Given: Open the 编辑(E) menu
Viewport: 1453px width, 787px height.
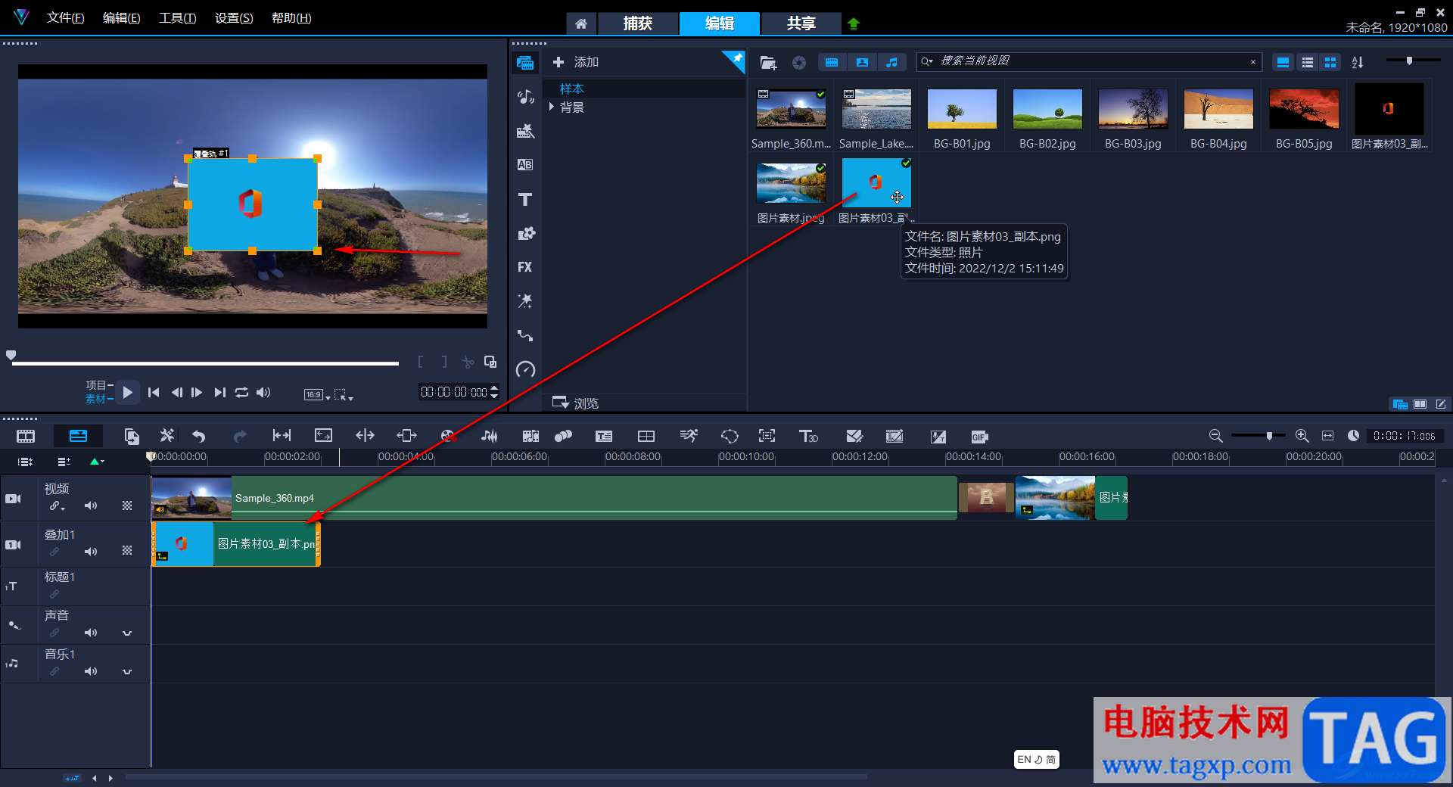Looking at the screenshot, I should 121,17.
